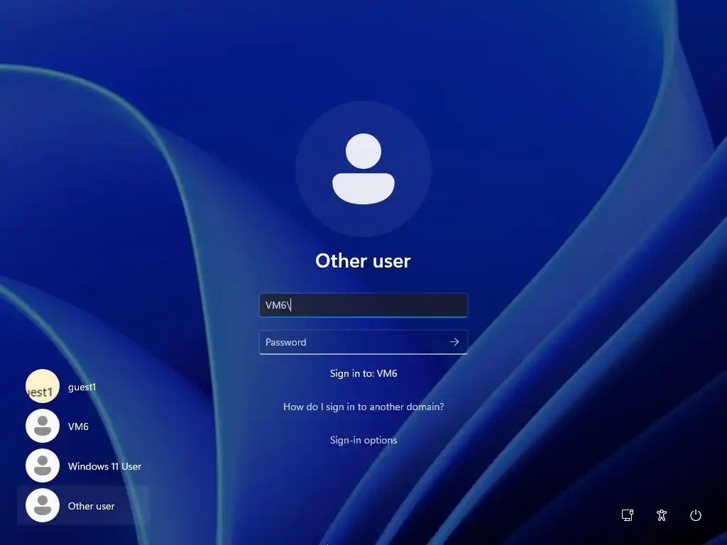This screenshot has width=727, height=545.
Task: Click the large profile picture
Action: 363,169
